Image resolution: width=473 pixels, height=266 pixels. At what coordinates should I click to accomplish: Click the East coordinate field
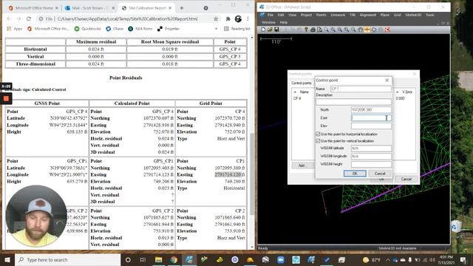coord(371,118)
